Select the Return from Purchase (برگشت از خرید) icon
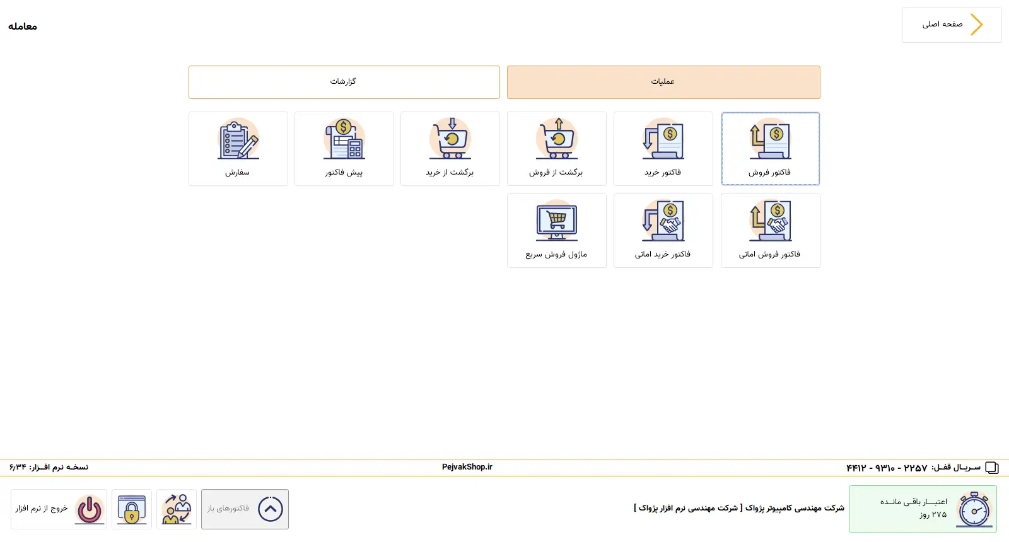 (x=450, y=139)
